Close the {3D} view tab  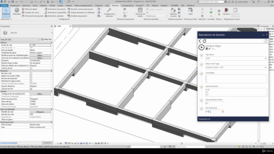click(70, 26)
